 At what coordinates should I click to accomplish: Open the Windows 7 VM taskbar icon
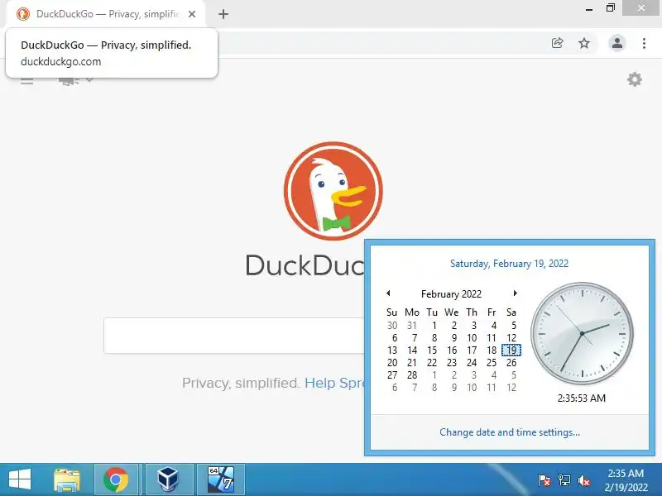pos(221,480)
